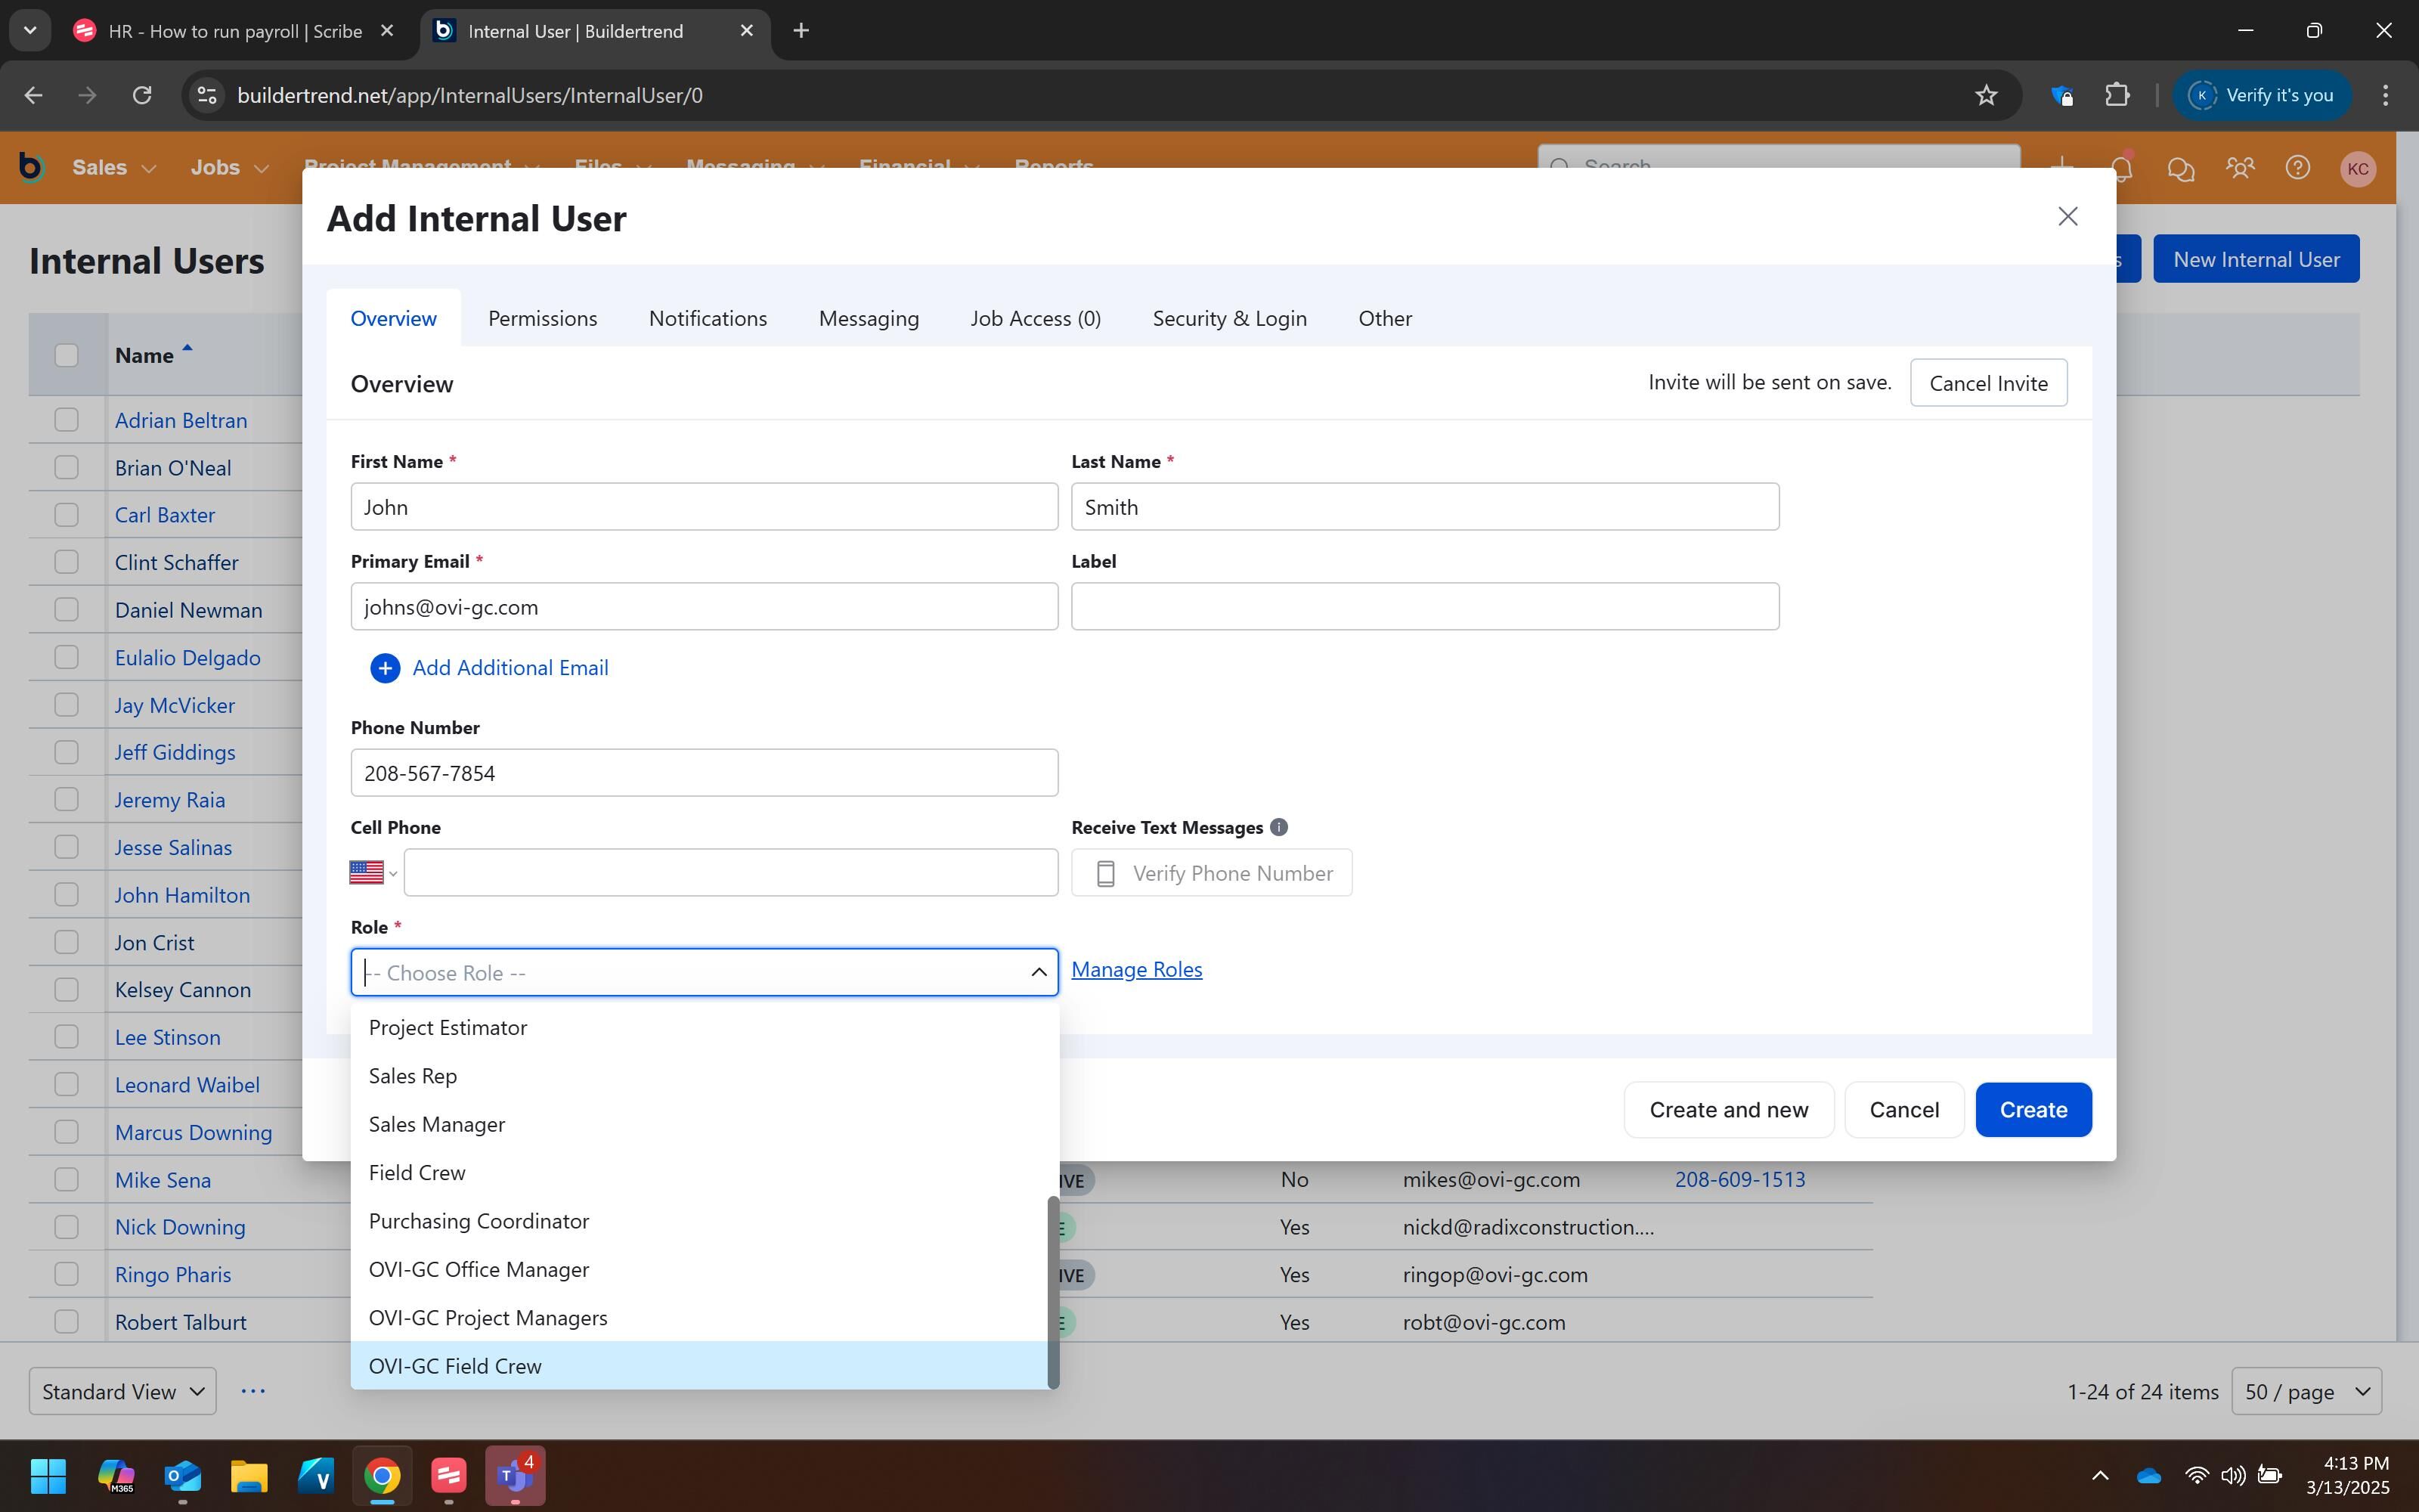Screen dimensions: 2419x1512
Task: Close the Scribe payroll browser tab
Action: (388, 31)
